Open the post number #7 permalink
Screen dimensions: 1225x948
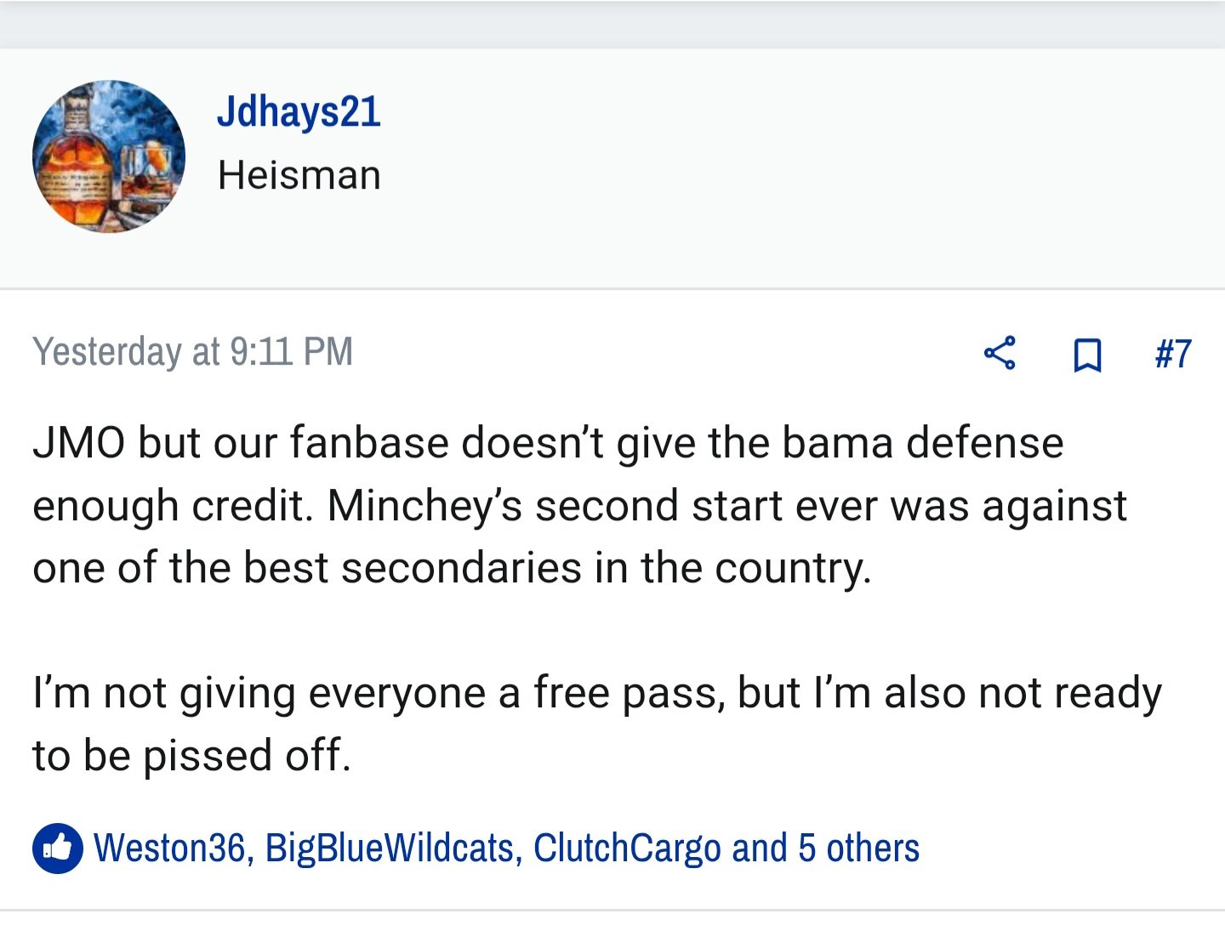[x=1173, y=354]
